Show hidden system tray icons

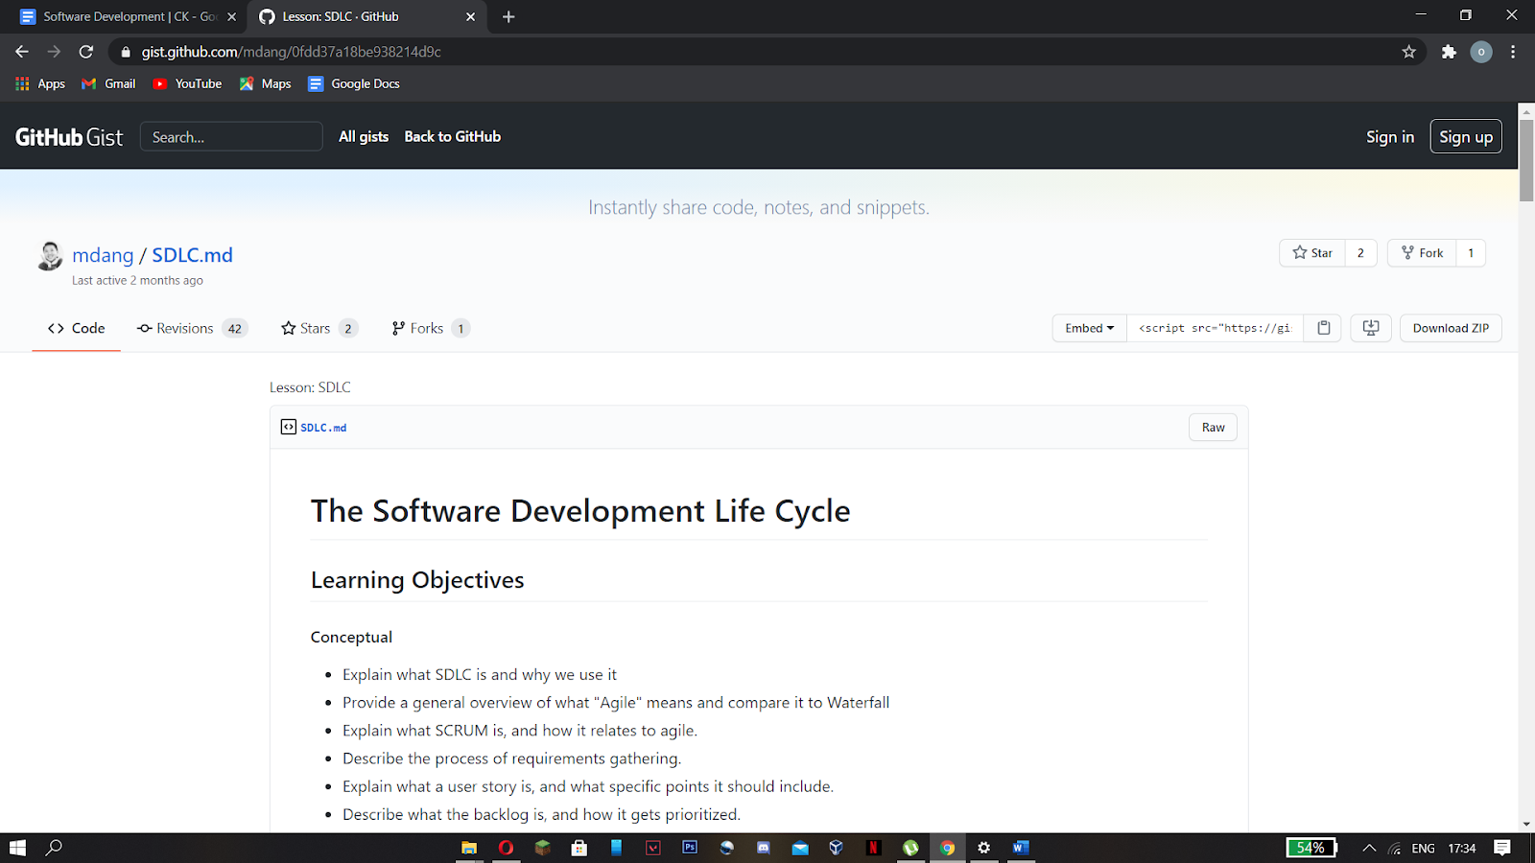pyautogui.click(x=1369, y=848)
